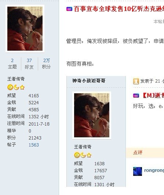This screenshot has height=195, width=164.
Task: View the 37 好友 friends list
Action: click(x=29, y=64)
